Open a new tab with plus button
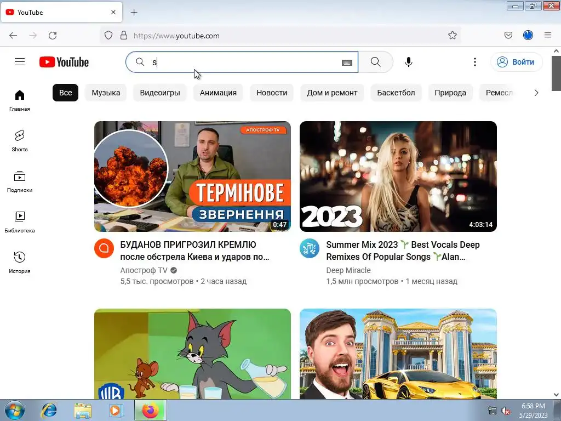Screen dimensions: 561x421 coord(134,13)
